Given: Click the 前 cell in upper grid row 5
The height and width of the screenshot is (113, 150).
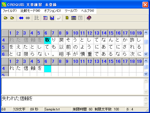Looking at the screenshot, I should click(x=69, y=48).
